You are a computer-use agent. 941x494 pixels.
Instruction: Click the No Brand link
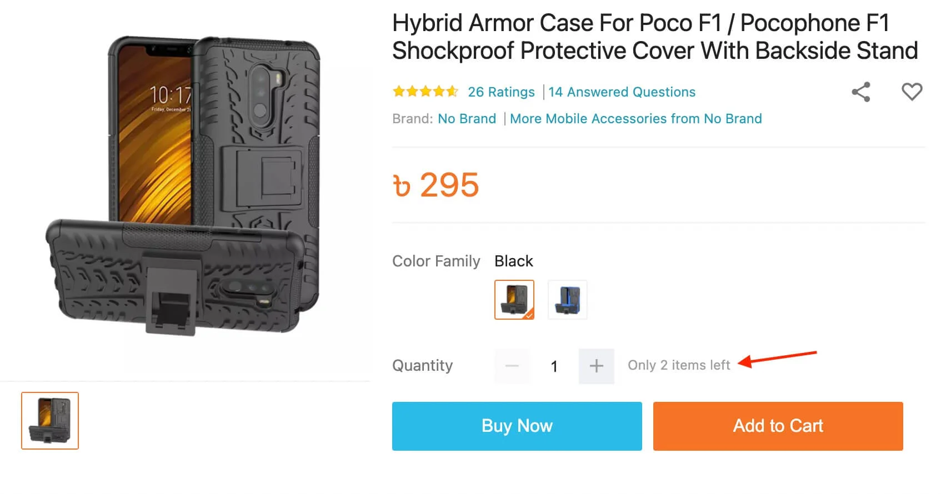(467, 119)
